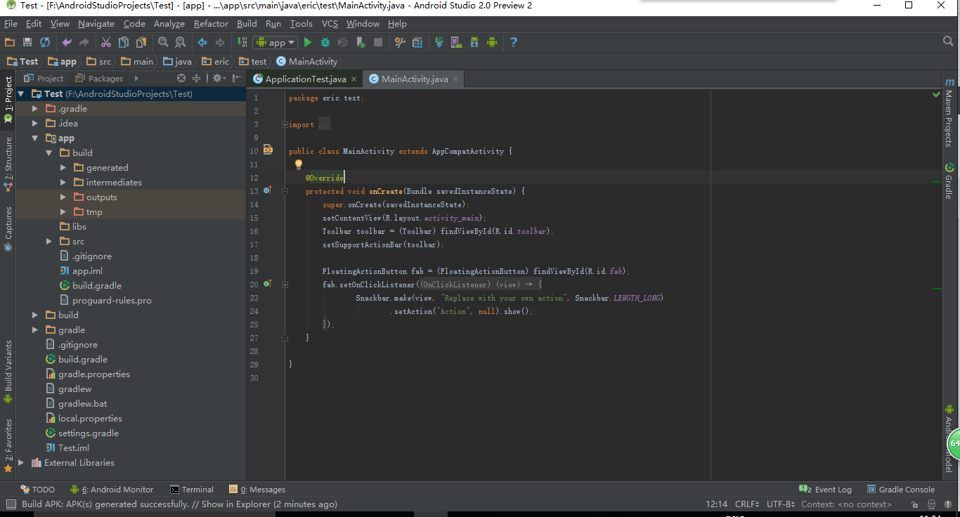Screen dimensions: 960x517
Task: Open the Android Device Monitor icon
Action: (x=492, y=42)
